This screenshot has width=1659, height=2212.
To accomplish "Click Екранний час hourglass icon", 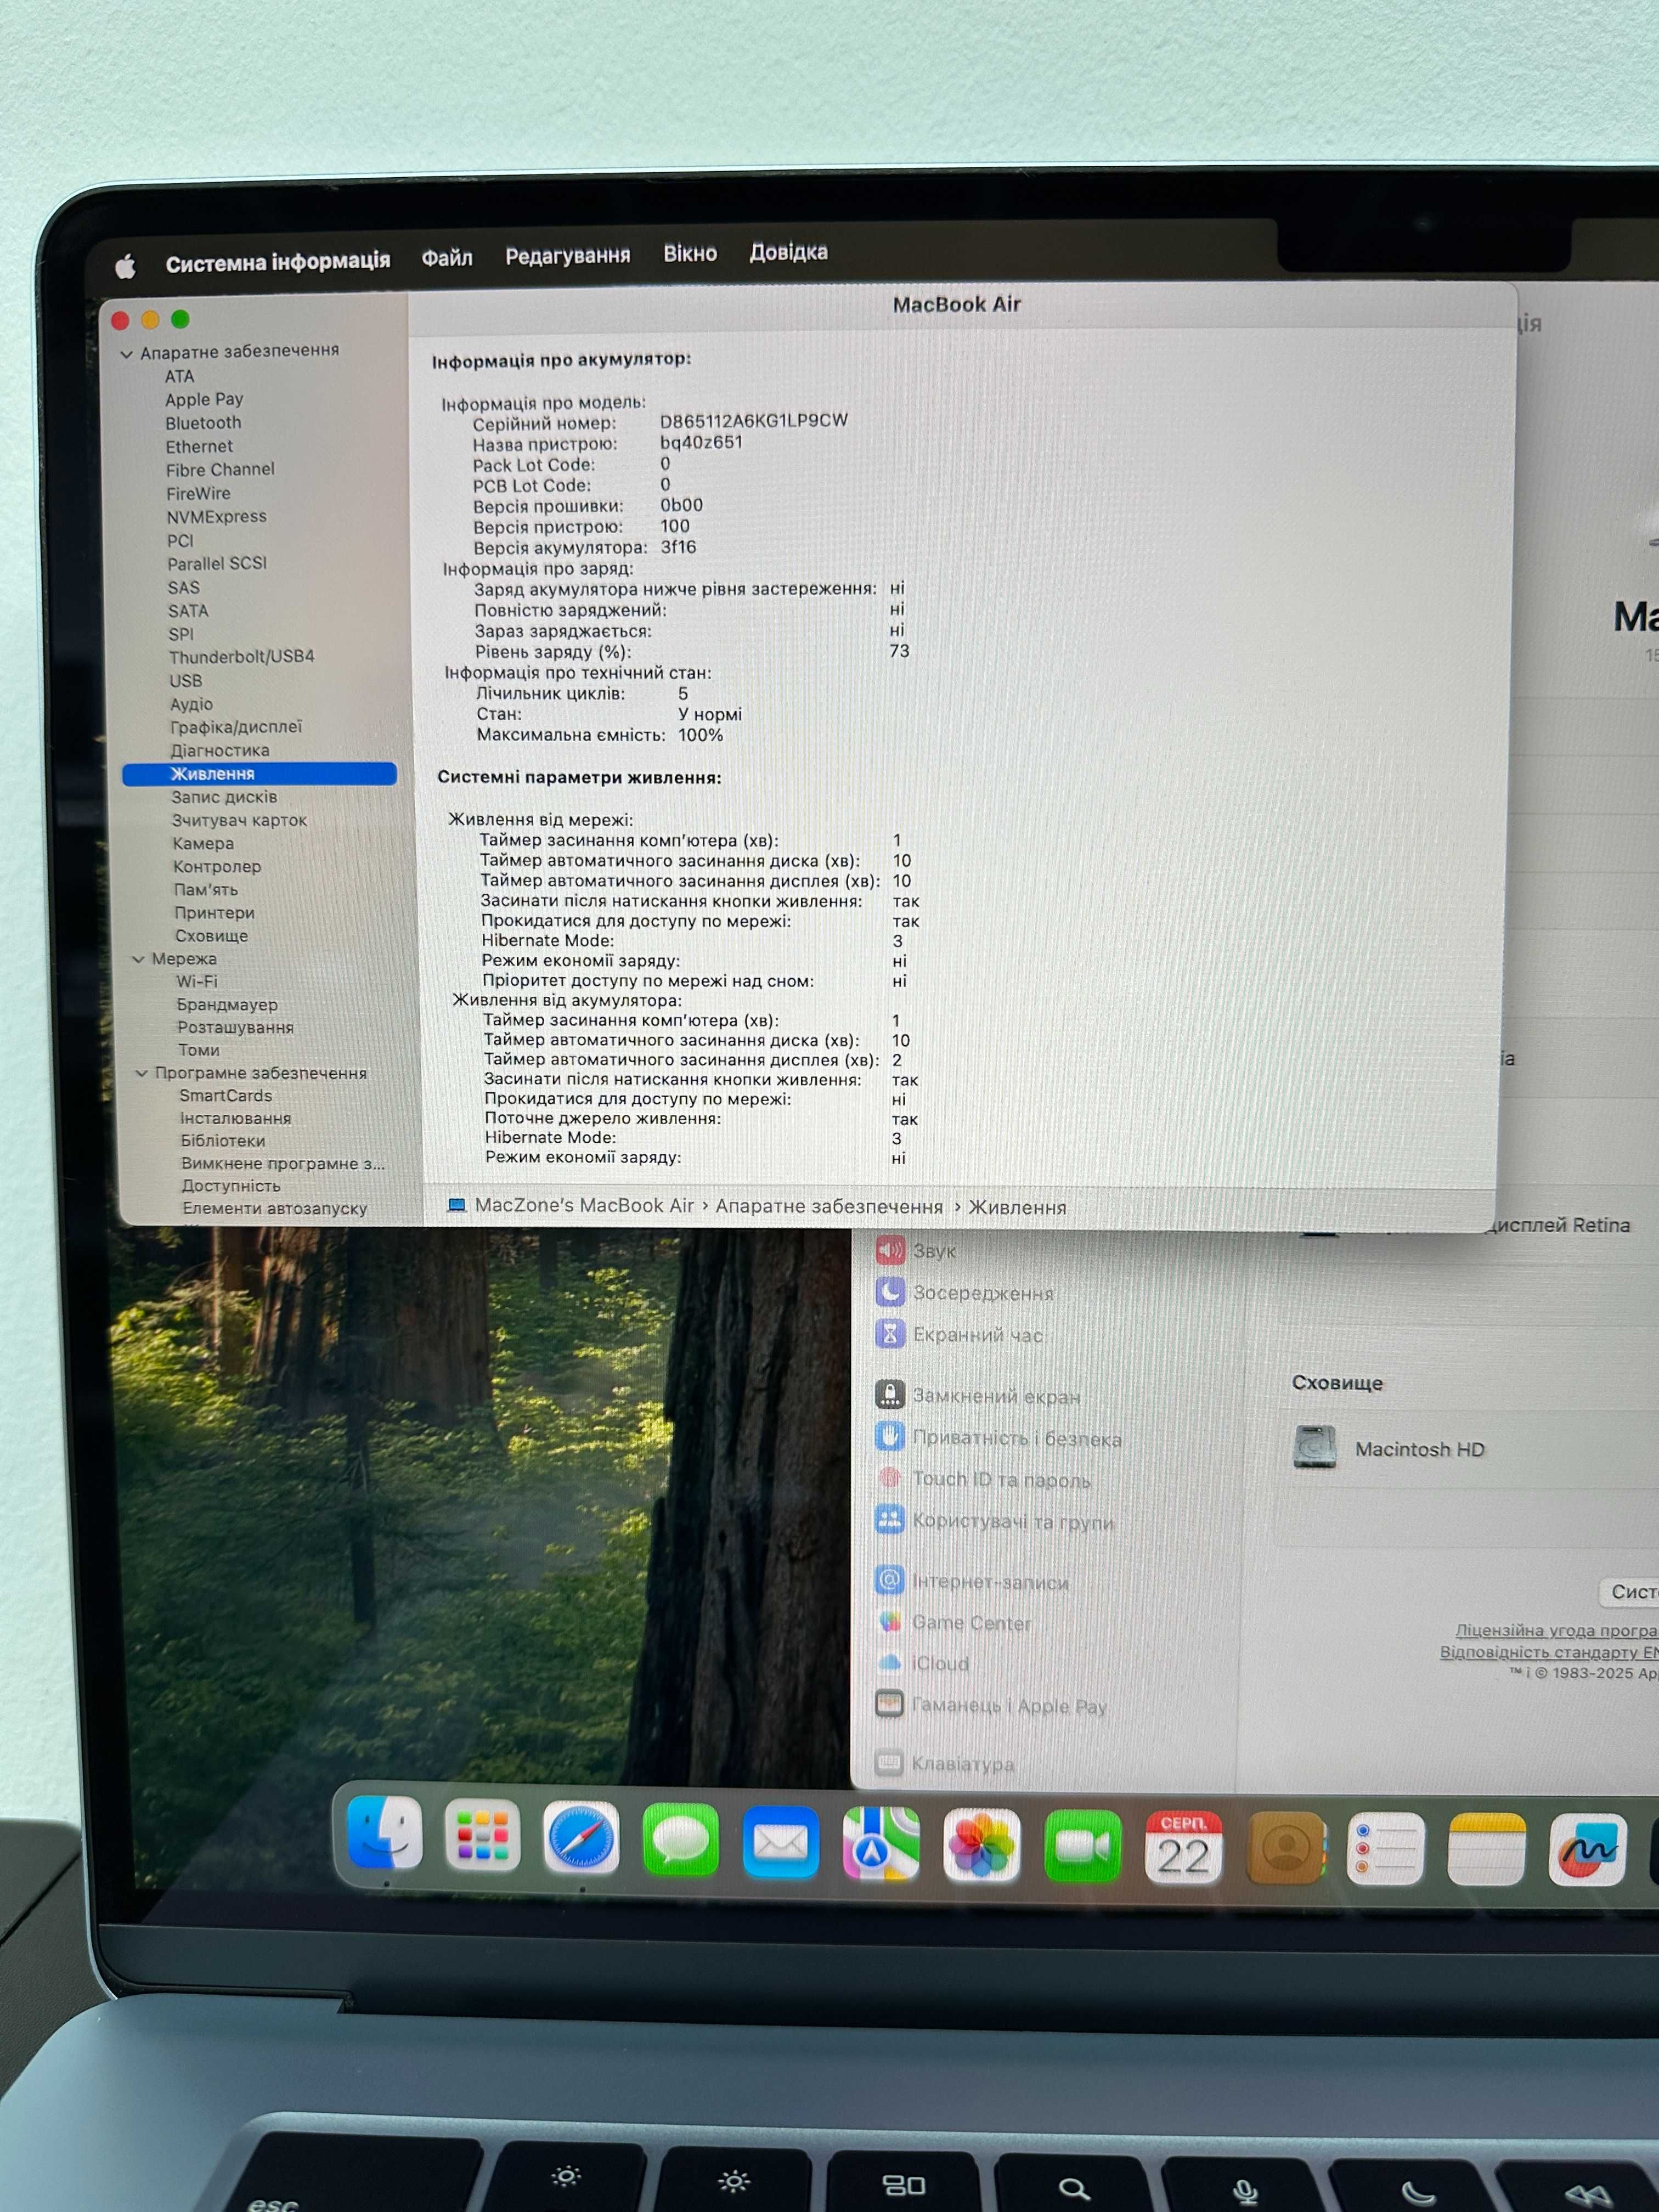I will pyautogui.click(x=890, y=1334).
